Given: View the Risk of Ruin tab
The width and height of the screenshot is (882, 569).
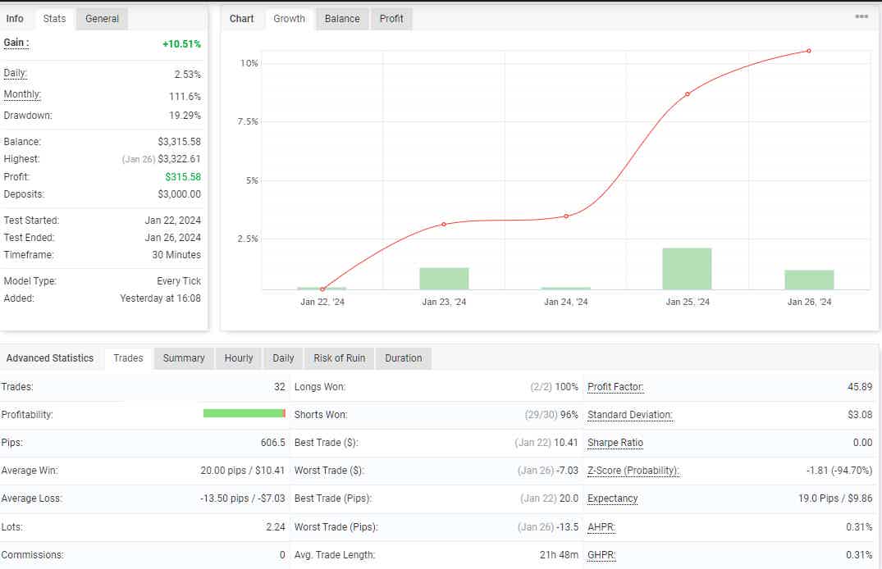Looking at the screenshot, I should (x=339, y=358).
